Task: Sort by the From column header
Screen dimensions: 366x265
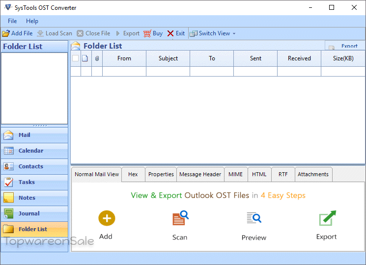Action: (x=124, y=58)
